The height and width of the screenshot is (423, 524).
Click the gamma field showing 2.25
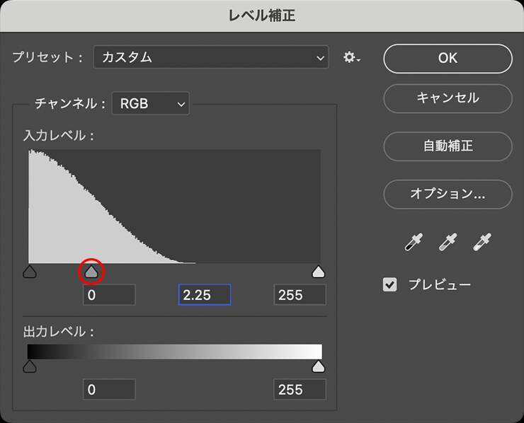point(204,295)
